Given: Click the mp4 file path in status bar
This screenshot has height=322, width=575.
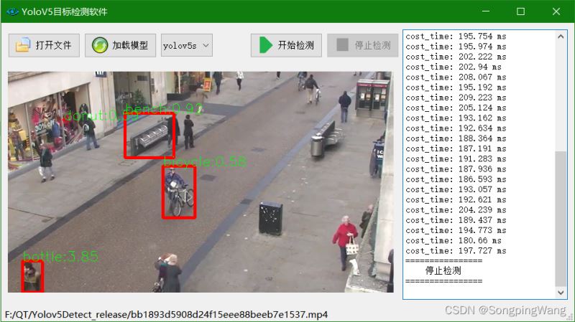Looking at the screenshot, I should (x=166, y=314).
